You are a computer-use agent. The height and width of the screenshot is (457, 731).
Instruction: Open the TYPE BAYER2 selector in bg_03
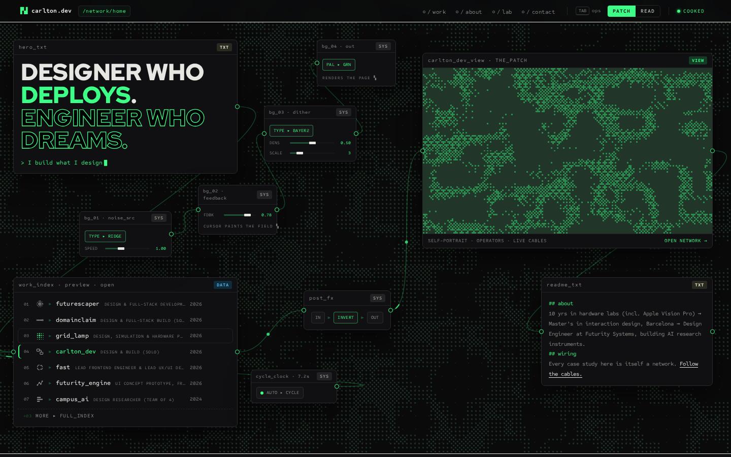point(291,130)
